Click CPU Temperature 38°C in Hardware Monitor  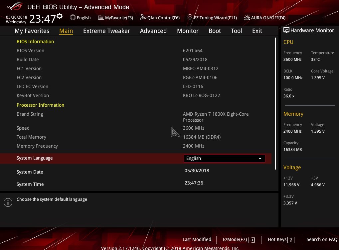point(315,60)
